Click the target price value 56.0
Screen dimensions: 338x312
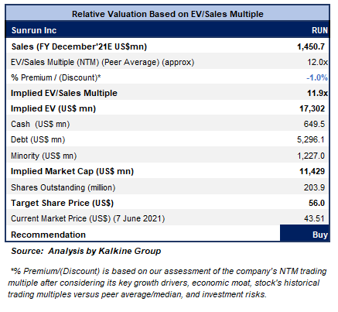(x=316, y=203)
